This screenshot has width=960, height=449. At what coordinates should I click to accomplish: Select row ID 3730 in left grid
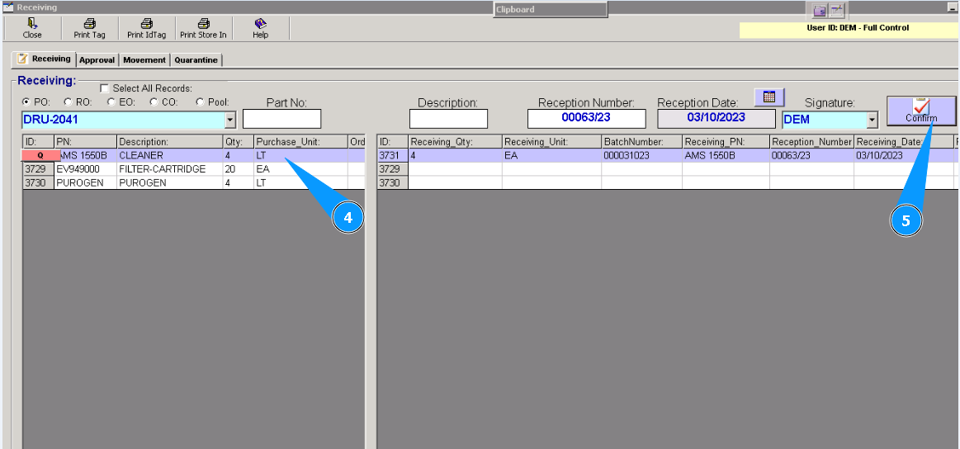click(39, 182)
